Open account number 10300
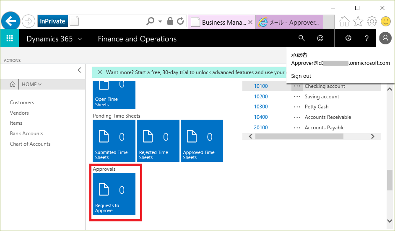This screenshot has width=395, height=231. click(x=261, y=107)
